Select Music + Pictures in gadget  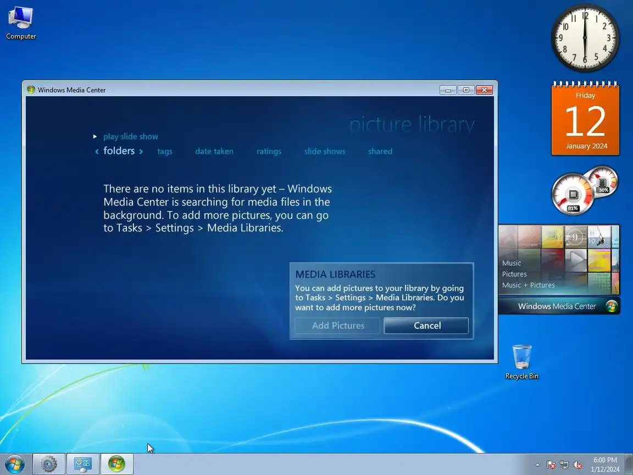529,285
